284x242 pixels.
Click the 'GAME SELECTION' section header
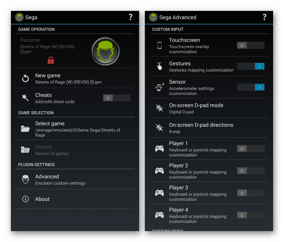coord(36,112)
